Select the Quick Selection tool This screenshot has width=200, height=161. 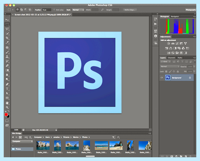pyautogui.click(x=7, y=33)
